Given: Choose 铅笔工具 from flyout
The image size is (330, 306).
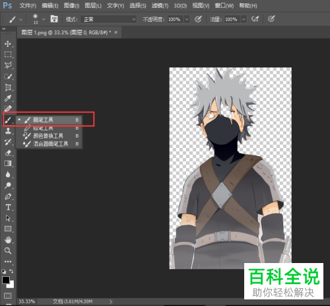Looking at the screenshot, I should coord(49,128).
